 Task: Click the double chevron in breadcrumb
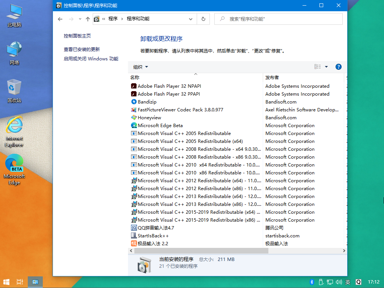(104, 19)
